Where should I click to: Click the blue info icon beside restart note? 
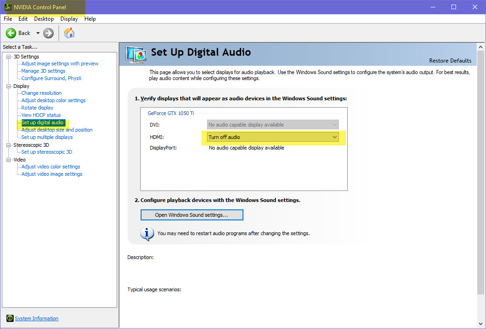[x=147, y=234]
